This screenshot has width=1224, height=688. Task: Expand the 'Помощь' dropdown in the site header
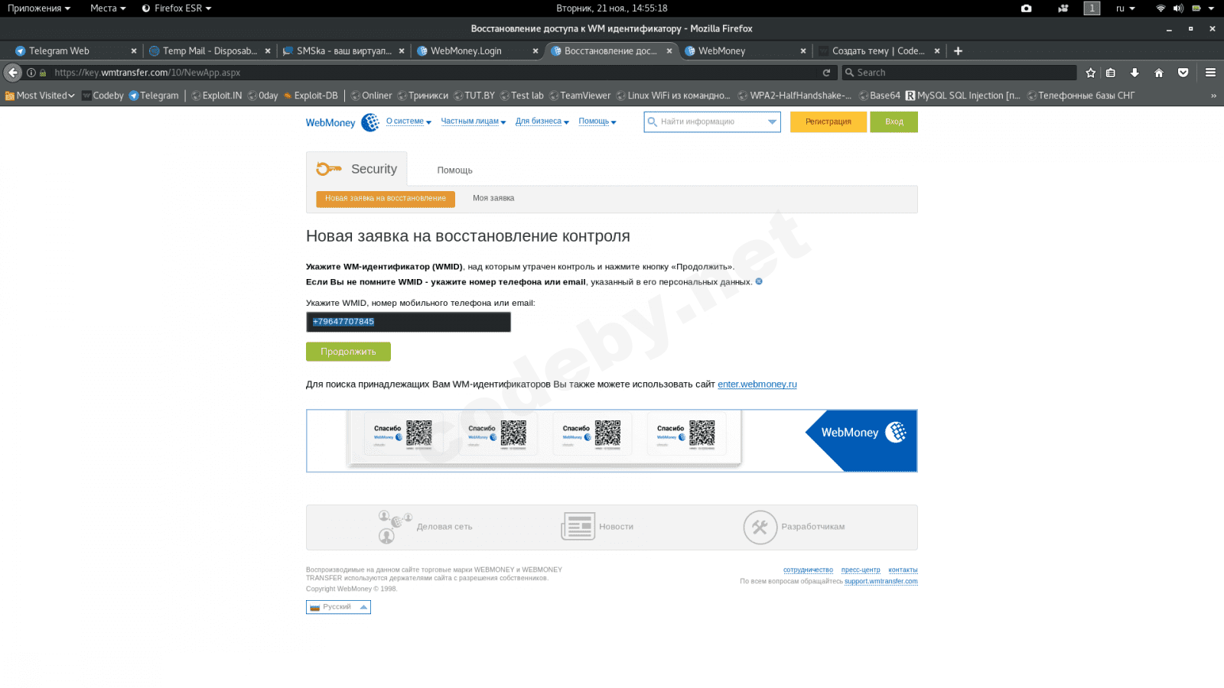click(x=597, y=122)
